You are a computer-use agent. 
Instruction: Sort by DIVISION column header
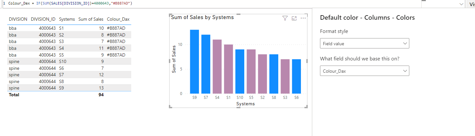[18, 19]
